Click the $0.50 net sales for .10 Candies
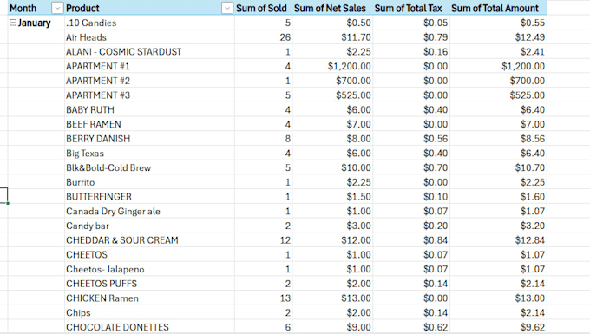590x334 pixels. pos(358,23)
